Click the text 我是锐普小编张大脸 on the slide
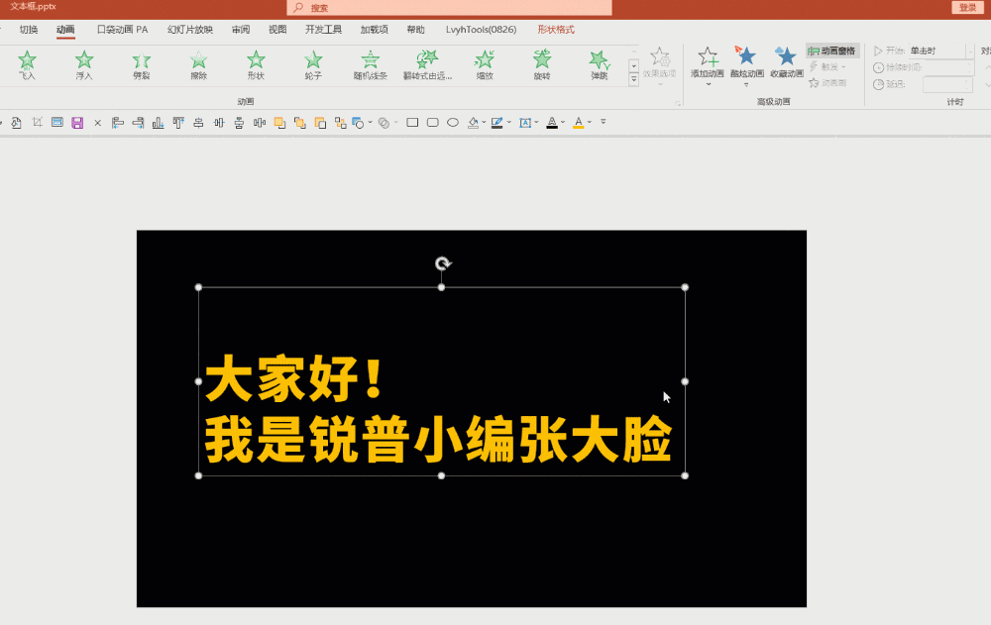The image size is (991, 625). 438,439
